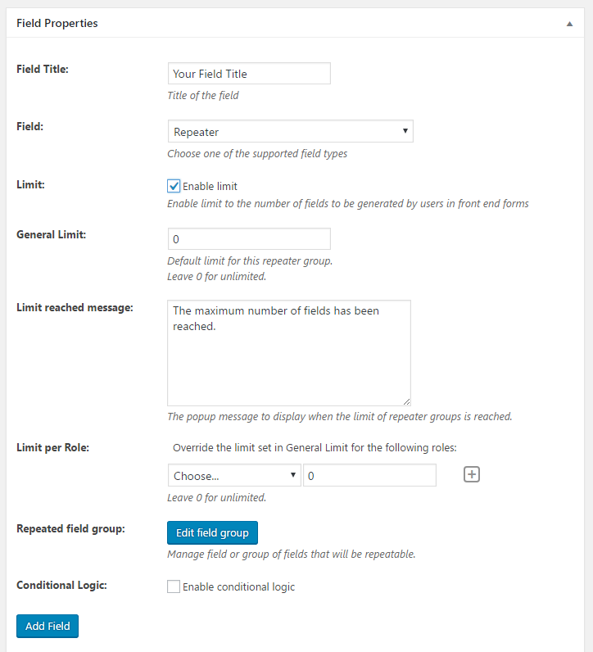Click inside the Limit reached message textarea
Image resolution: width=593 pixels, height=652 pixels.
289,353
